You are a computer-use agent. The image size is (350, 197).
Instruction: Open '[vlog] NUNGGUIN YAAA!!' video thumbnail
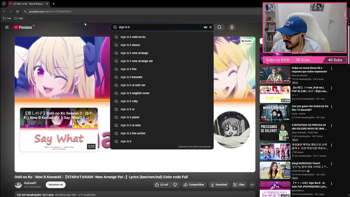click(275, 170)
